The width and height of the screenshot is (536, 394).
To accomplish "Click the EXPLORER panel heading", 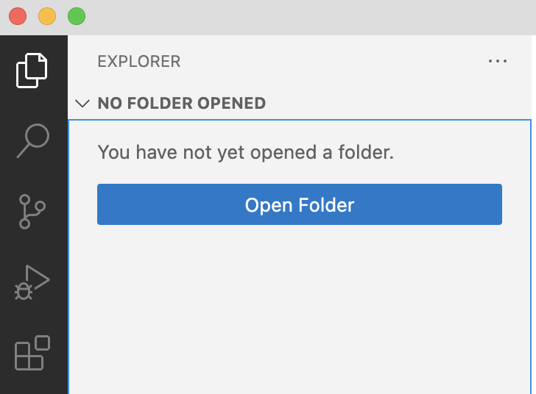I will coord(138,62).
